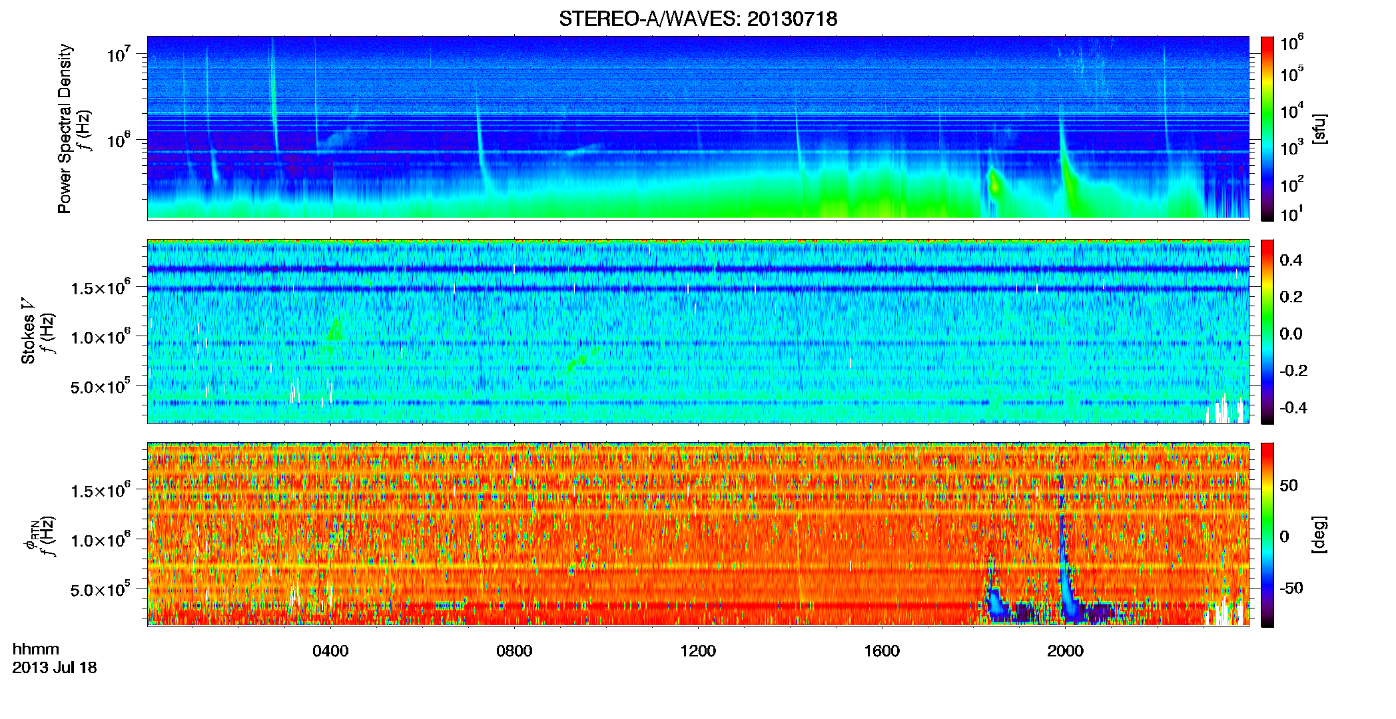
Task: Click the [deg] unit label of the bottom colorbar
Action: 1320,535
